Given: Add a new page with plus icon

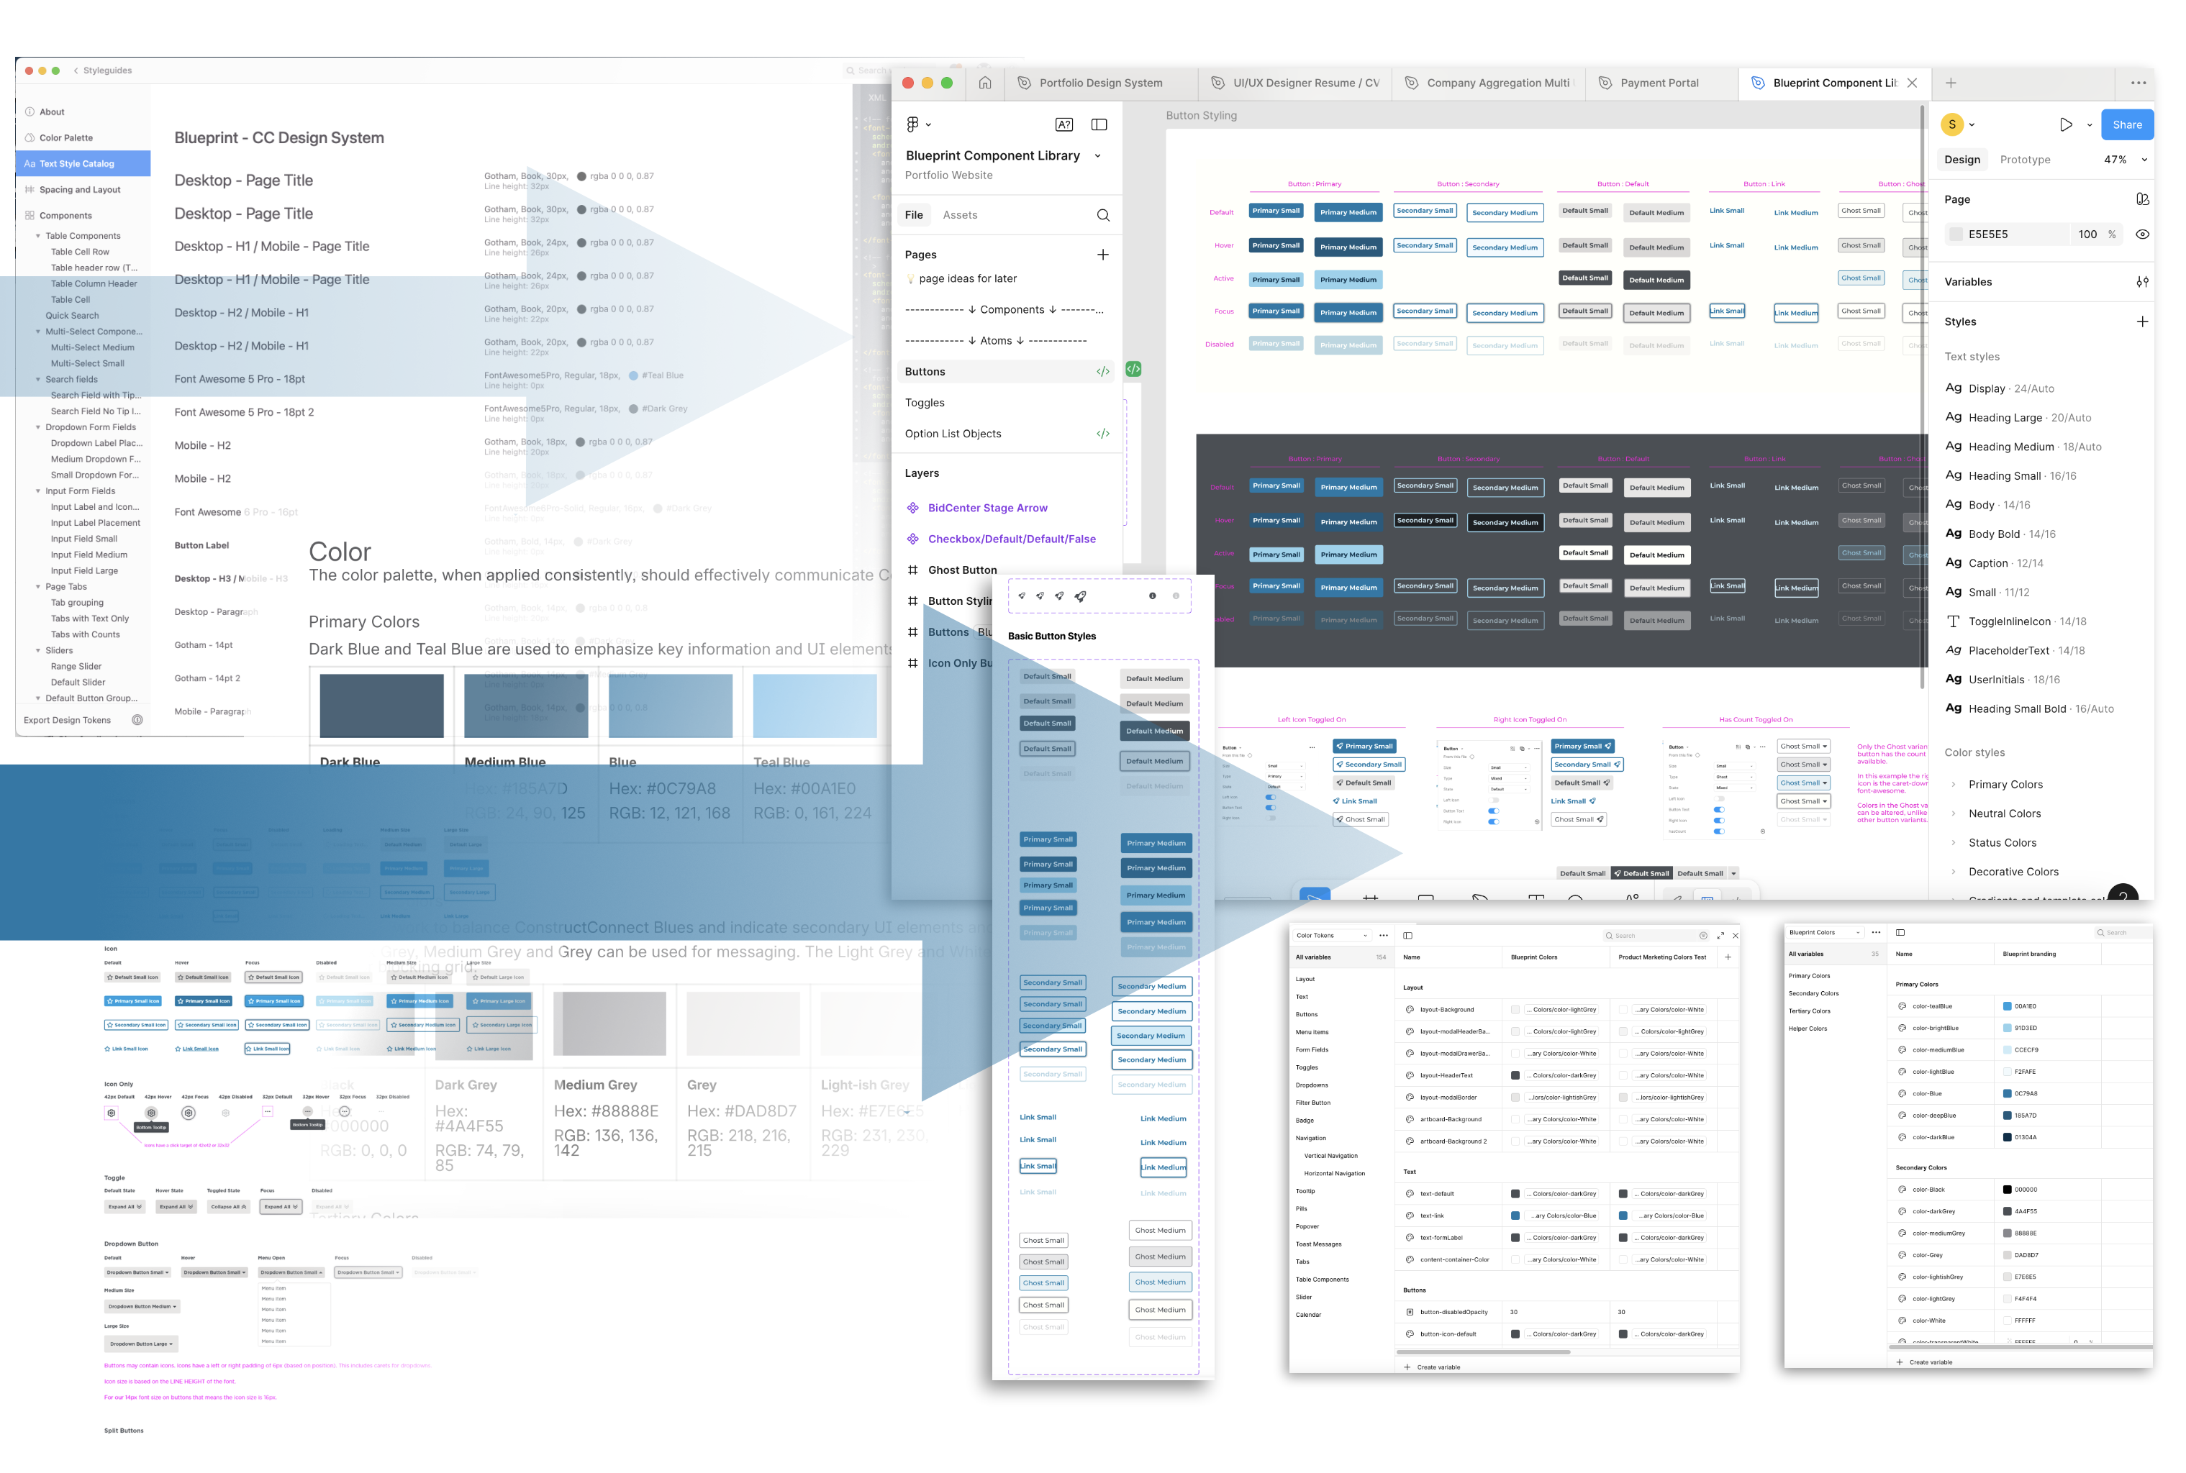Looking at the screenshot, I should (1102, 255).
